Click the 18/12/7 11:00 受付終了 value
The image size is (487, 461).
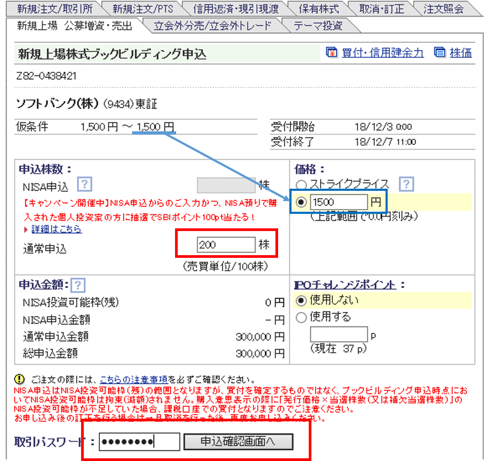[385, 142]
